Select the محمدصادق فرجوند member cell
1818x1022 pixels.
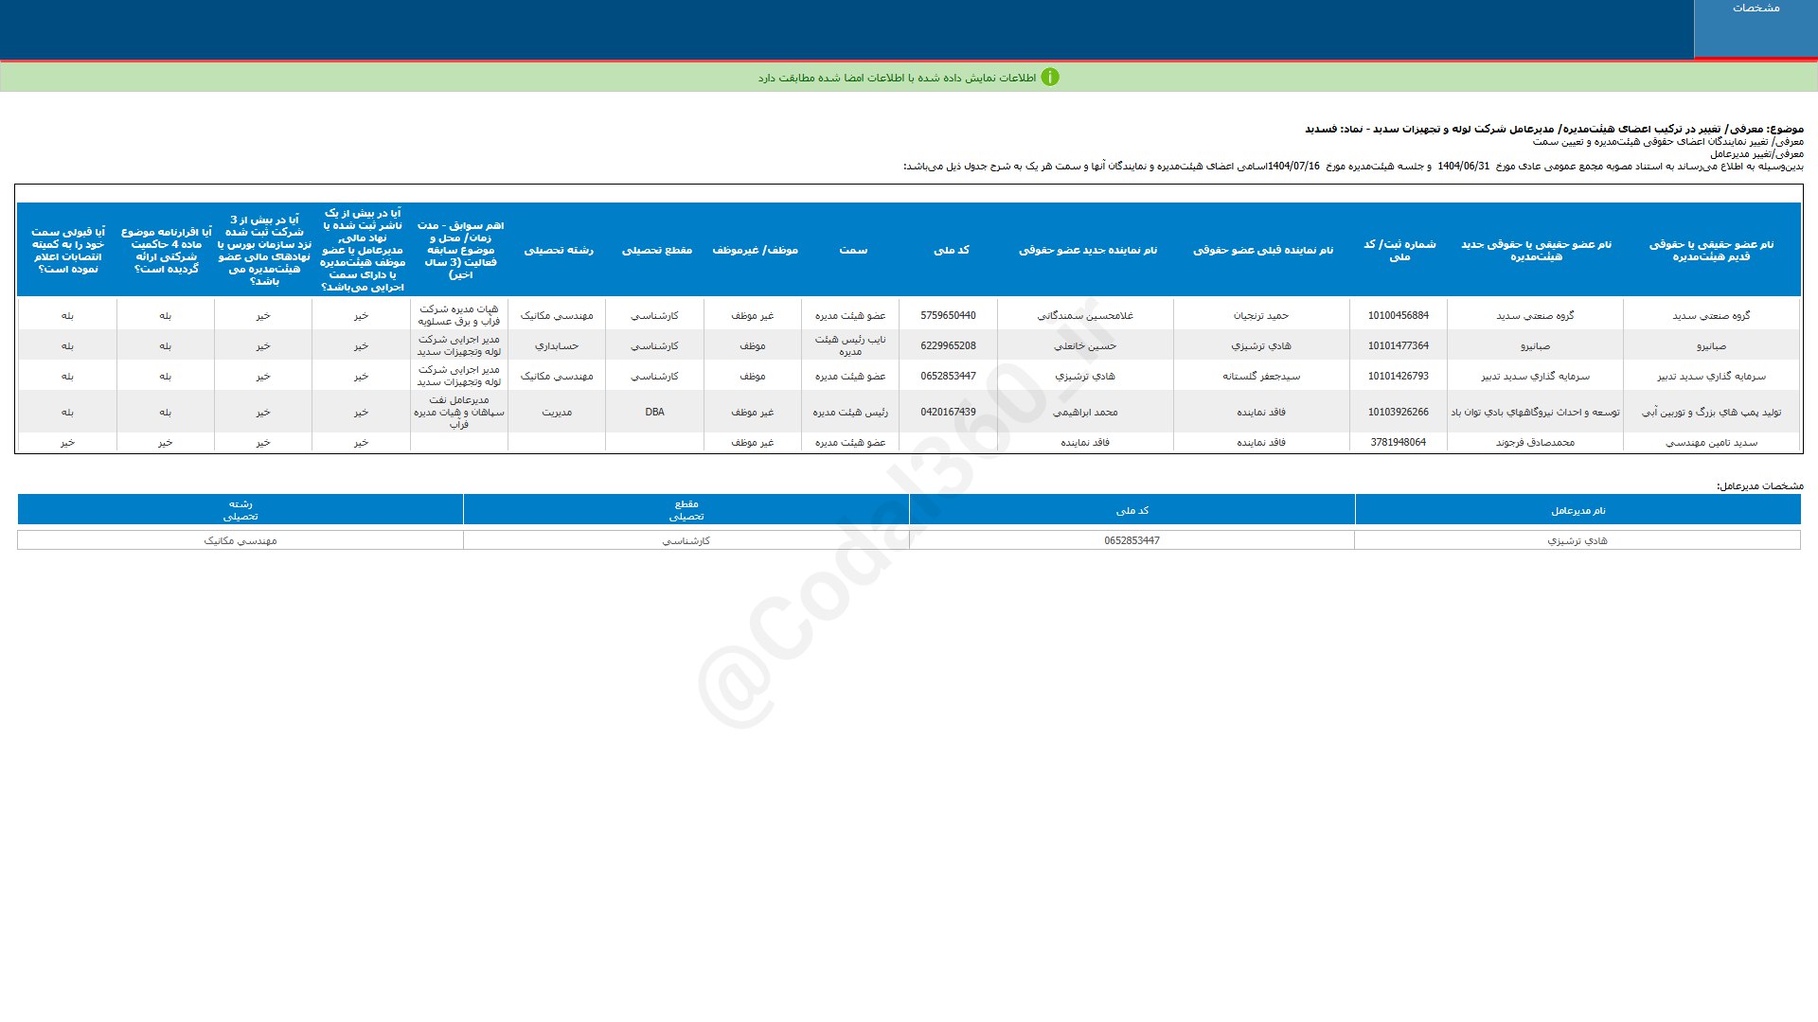click(x=1534, y=442)
